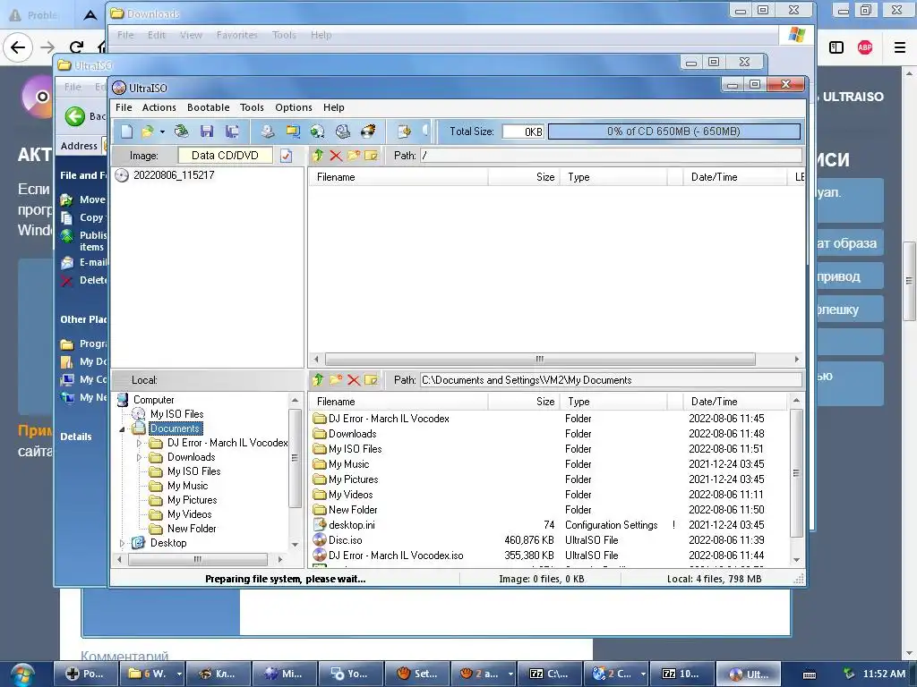Viewport: 917px width, 687px height.
Task: Click the Open CD/DVD toolbar icon
Action: pos(181,131)
